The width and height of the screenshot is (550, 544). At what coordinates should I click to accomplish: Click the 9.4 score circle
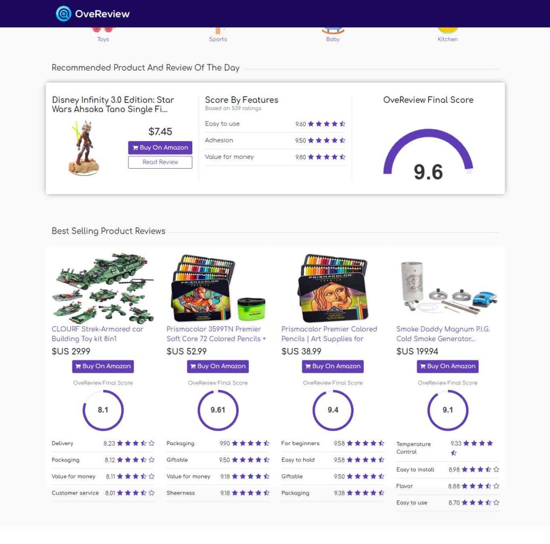[x=332, y=410]
